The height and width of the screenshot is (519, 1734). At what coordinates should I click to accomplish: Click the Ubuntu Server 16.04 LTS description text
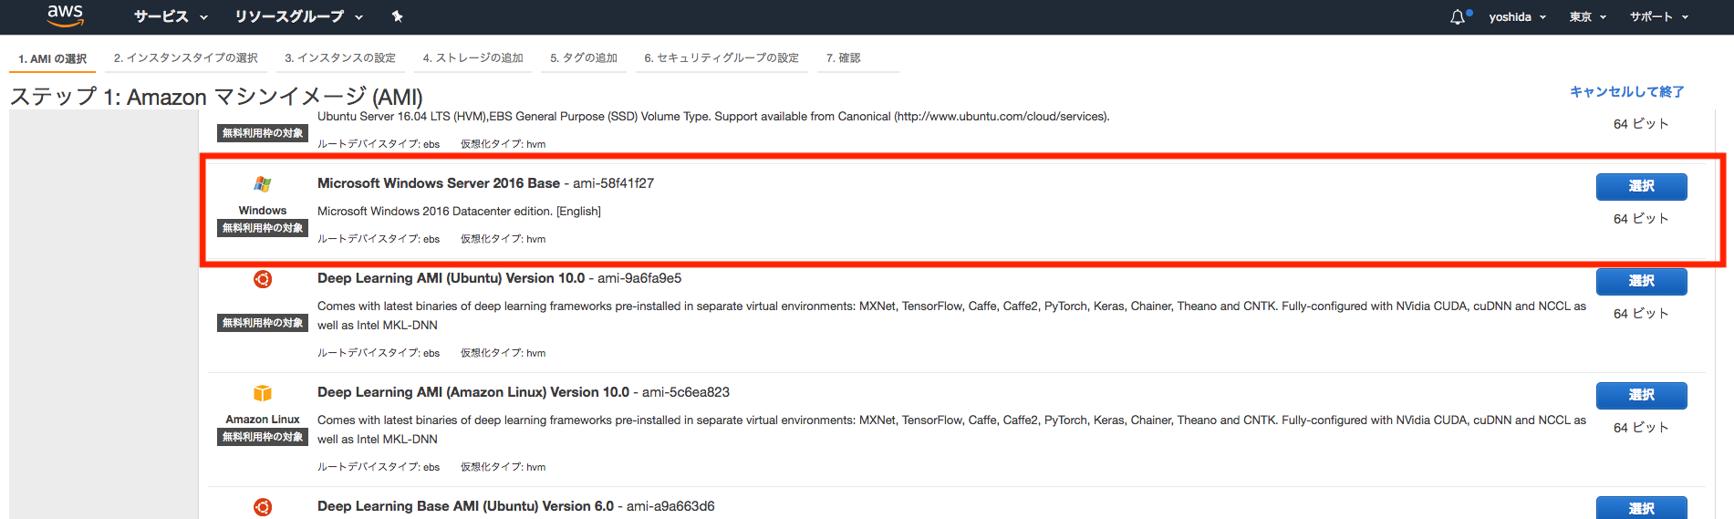713,117
